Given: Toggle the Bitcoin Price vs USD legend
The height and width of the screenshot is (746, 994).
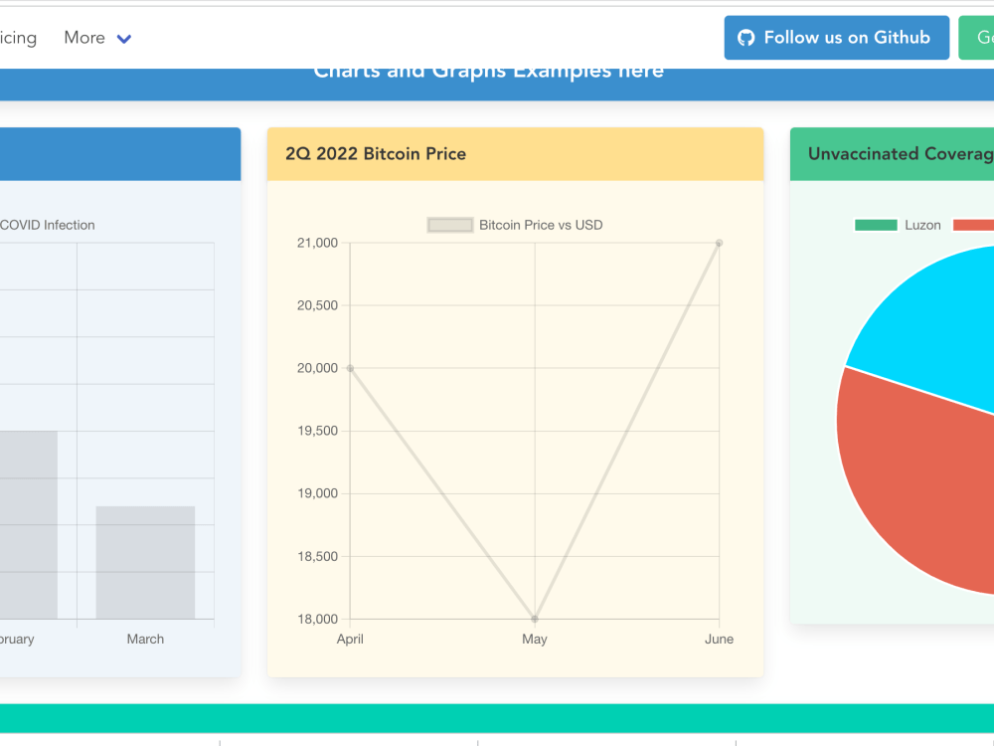Looking at the screenshot, I should pyautogui.click(x=540, y=225).
